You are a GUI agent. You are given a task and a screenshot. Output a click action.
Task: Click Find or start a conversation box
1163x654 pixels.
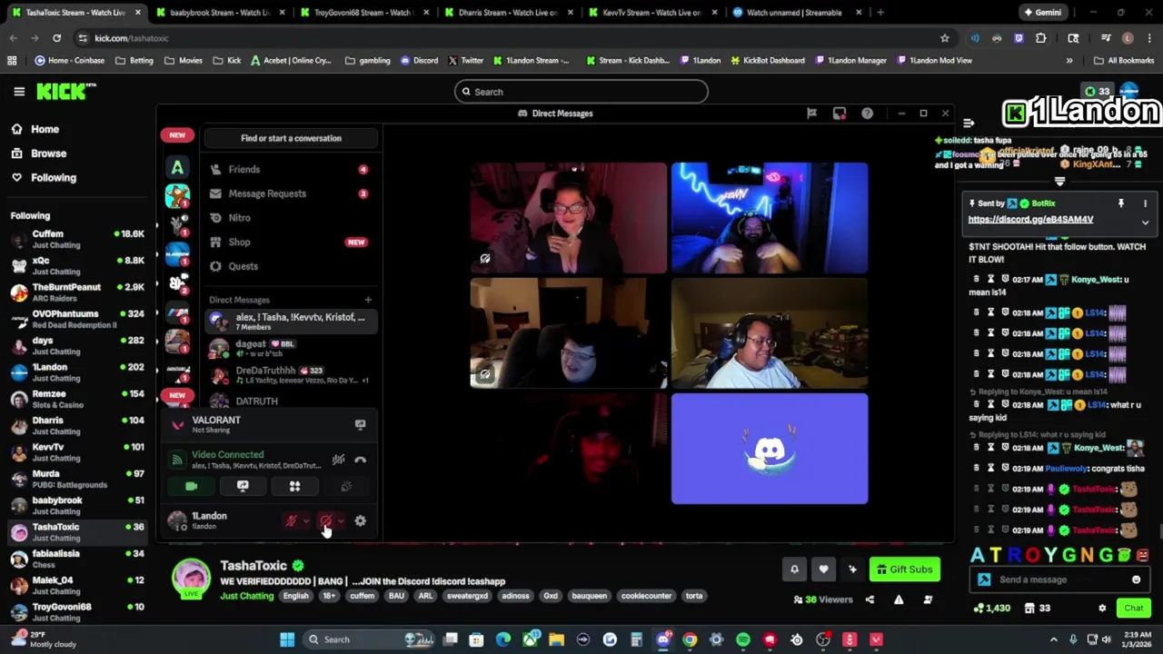[291, 138]
